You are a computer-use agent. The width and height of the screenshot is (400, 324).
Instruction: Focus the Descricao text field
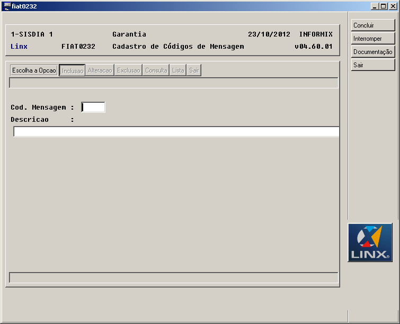point(176,132)
